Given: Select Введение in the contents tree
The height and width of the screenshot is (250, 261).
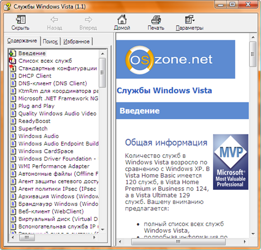Looking at the screenshot, I should tap(32, 53).
